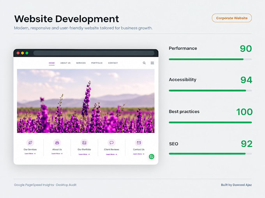Click the Accessibility progress bar
This screenshot has height=198, width=265.
tap(210, 90)
